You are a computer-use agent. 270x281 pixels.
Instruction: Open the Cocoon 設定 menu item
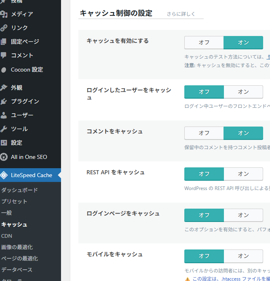(27, 70)
